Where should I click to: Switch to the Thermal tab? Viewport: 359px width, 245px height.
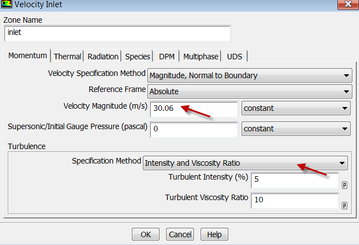pos(68,57)
